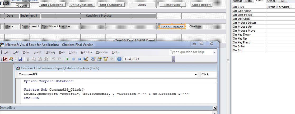
Task: Click the Unit 1 Citations button
Action: click(x=52, y=5)
